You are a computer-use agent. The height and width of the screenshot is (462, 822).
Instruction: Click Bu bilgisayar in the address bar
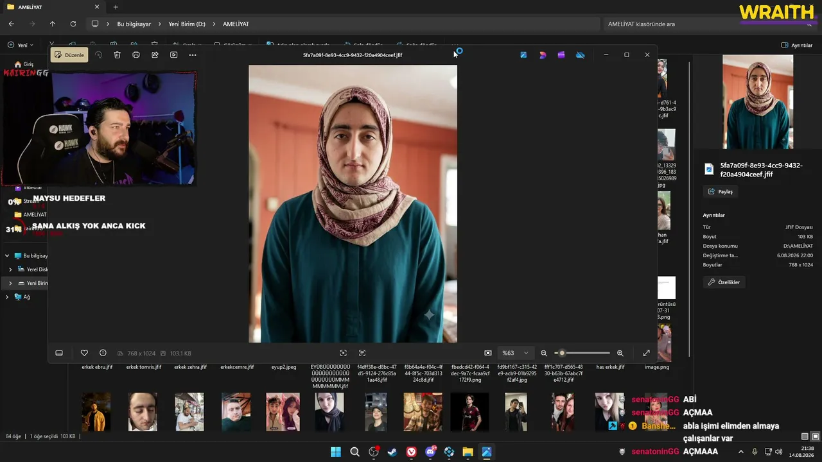click(x=134, y=24)
